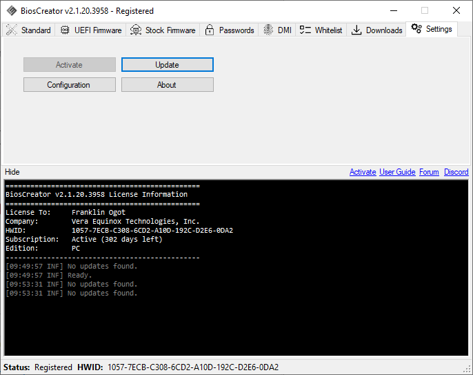This screenshot has width=473, height=375.
Task: Open the Discord link
Action: 456,172
